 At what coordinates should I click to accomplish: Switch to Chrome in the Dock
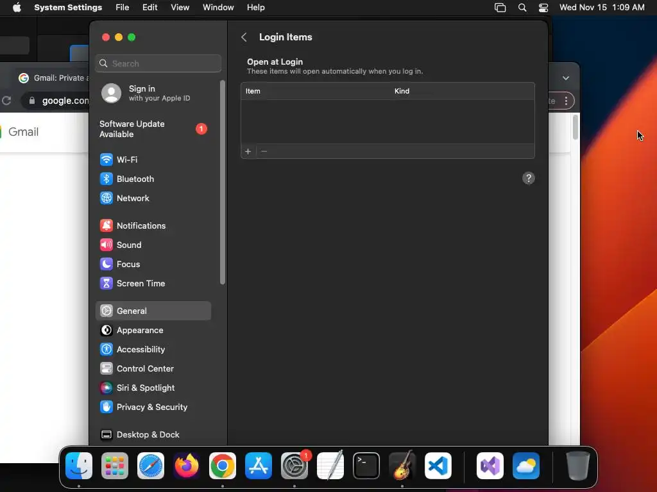(x=223, y=466)
